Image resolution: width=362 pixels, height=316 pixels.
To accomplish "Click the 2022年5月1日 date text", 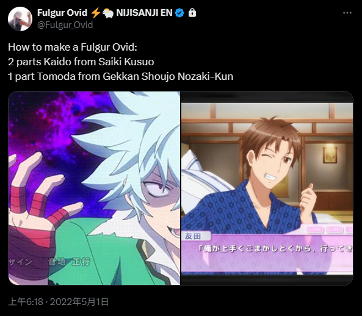I will tap(79, 302).
